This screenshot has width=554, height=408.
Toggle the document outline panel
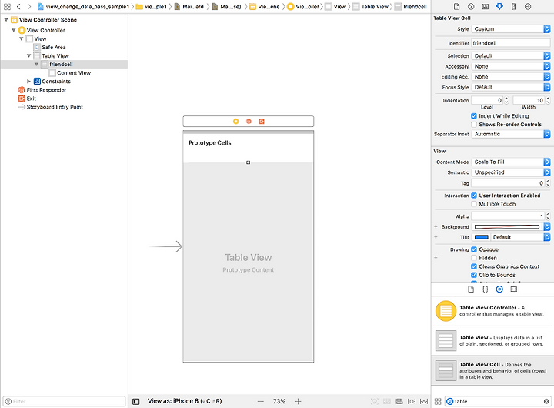click(136, 401)
